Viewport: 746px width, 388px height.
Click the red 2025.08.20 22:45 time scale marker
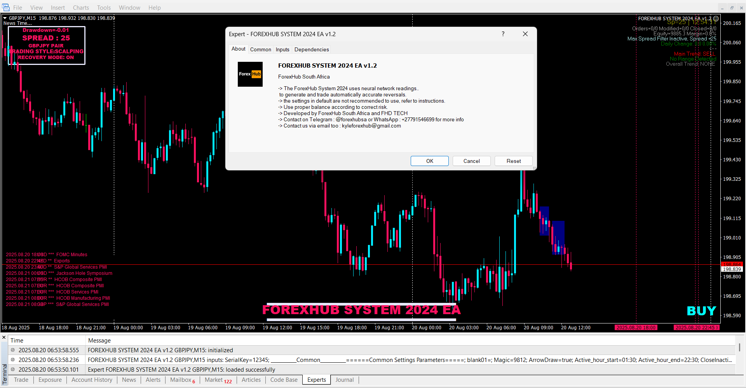point(696,328)
